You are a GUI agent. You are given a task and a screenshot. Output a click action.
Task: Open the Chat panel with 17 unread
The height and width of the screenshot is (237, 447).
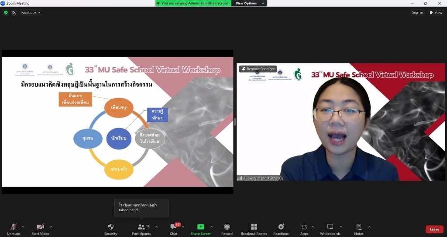[x=174, y=229]
